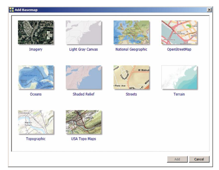
Task: Select the Imagery basemap thumbnail
Action: click(36, 32)
